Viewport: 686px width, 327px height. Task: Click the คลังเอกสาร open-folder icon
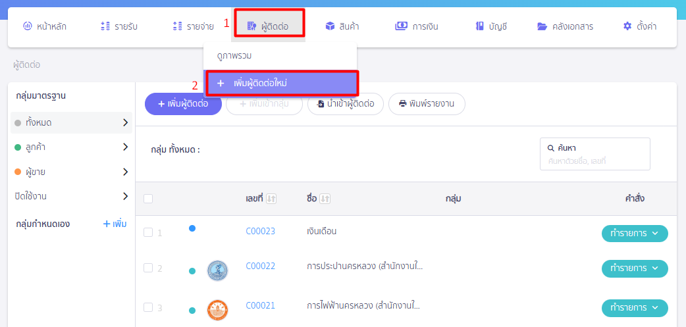542,27
